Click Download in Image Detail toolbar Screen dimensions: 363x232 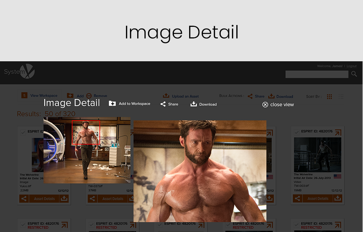pyautogui.click(x=208, y=104)
